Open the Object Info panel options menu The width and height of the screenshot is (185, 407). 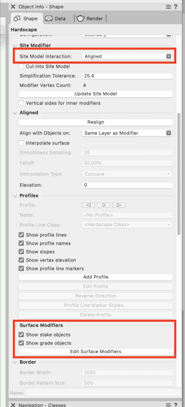pyautogui.click(x=168, y=7)
